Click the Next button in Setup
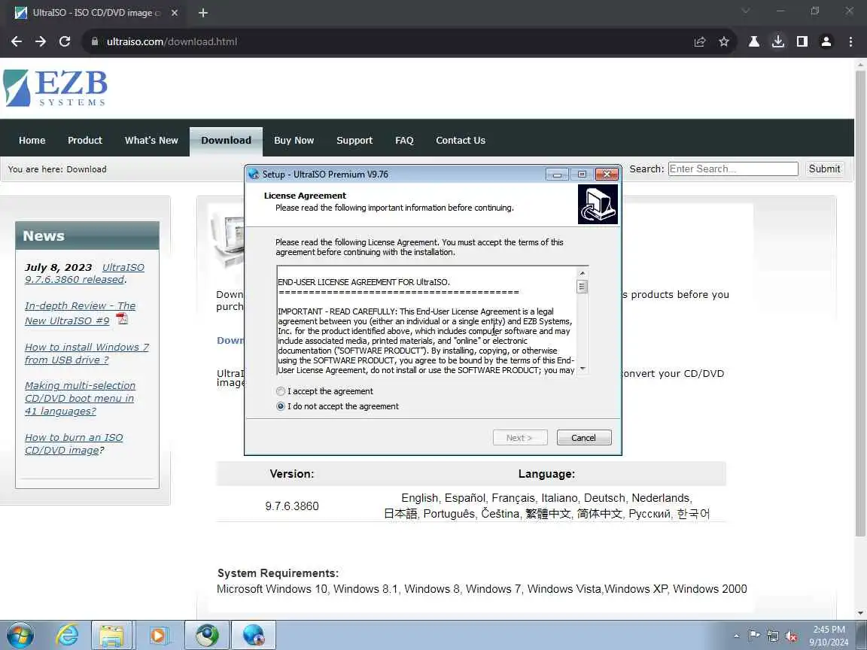 pyautogui.click(x=520, y=438)
